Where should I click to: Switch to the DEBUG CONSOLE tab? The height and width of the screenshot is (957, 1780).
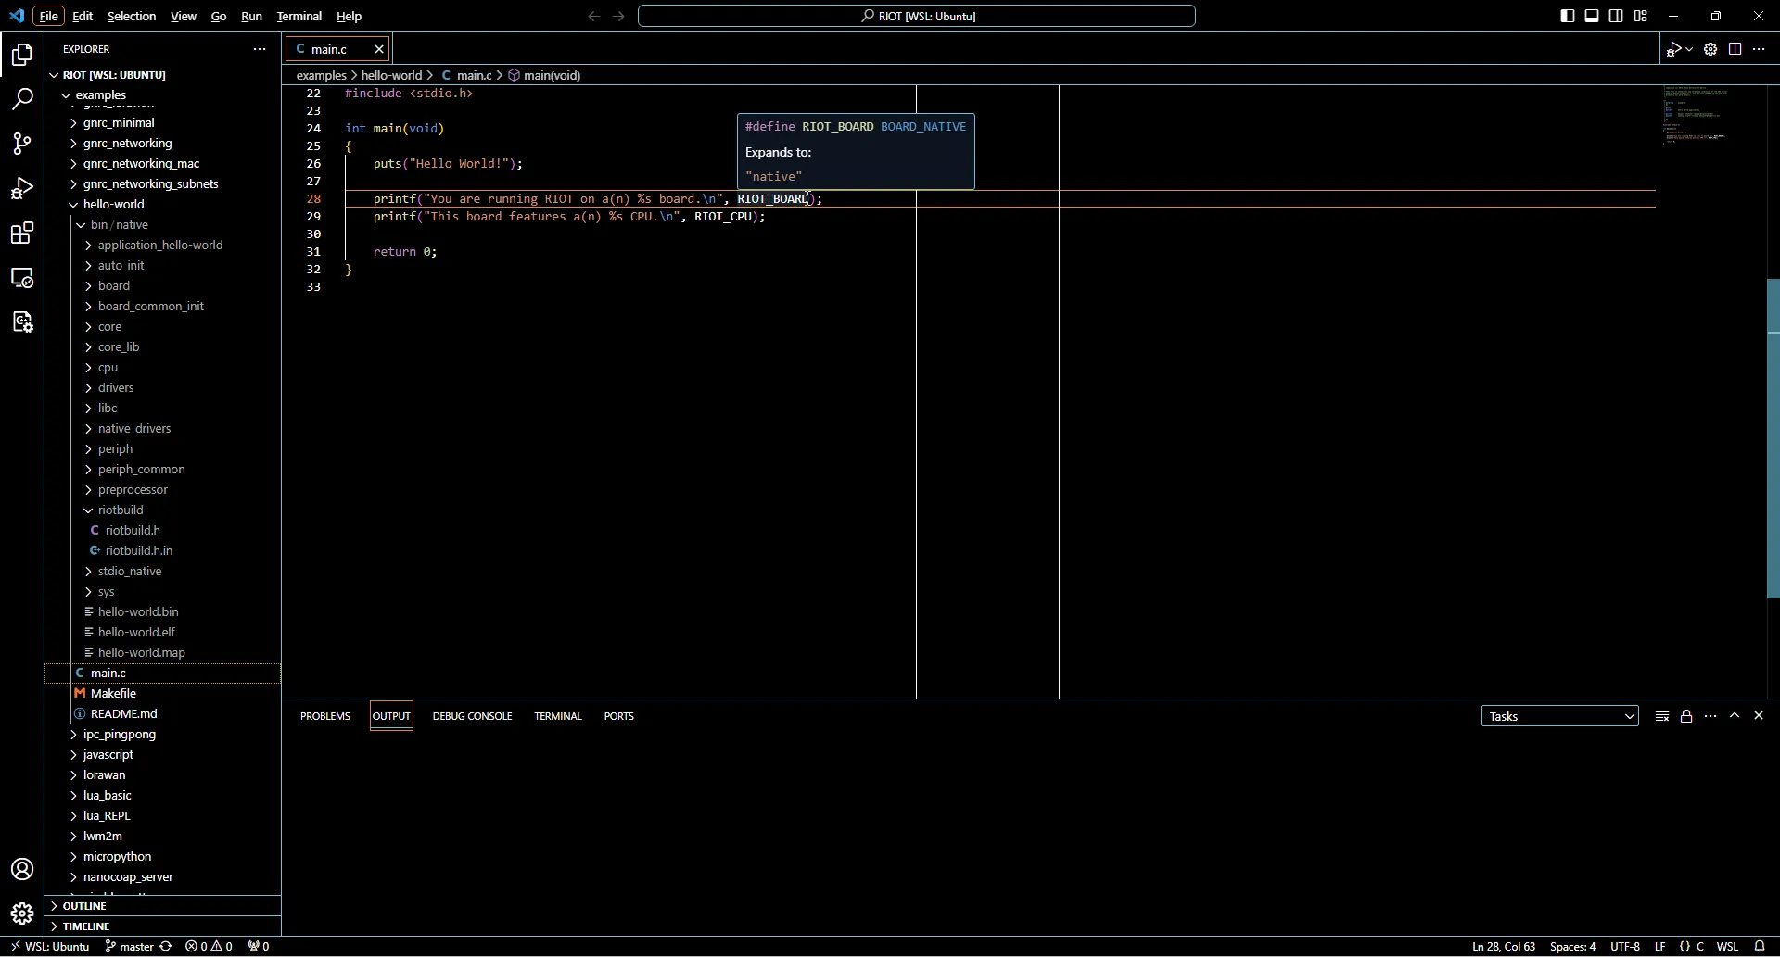pos(473,715)
